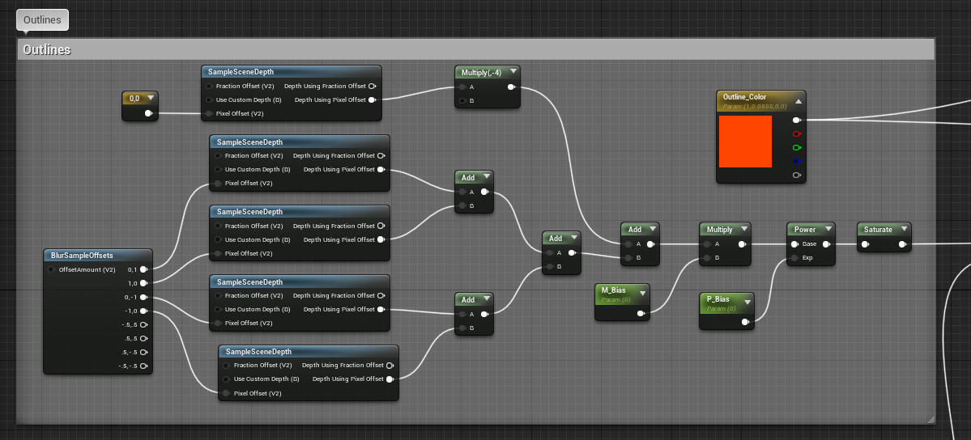Click the Saturate node output pin
971x440 pixels.
pyautogui.click(x=902, y=244)
